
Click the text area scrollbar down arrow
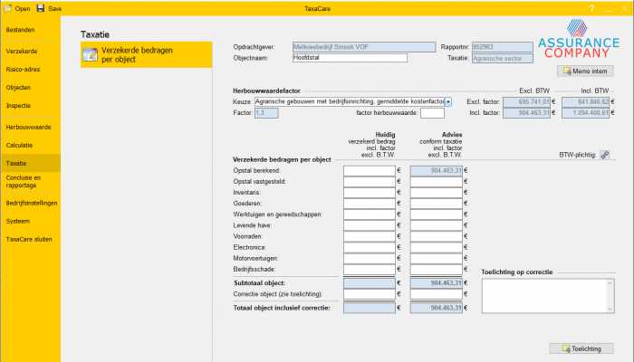[610, 310]
